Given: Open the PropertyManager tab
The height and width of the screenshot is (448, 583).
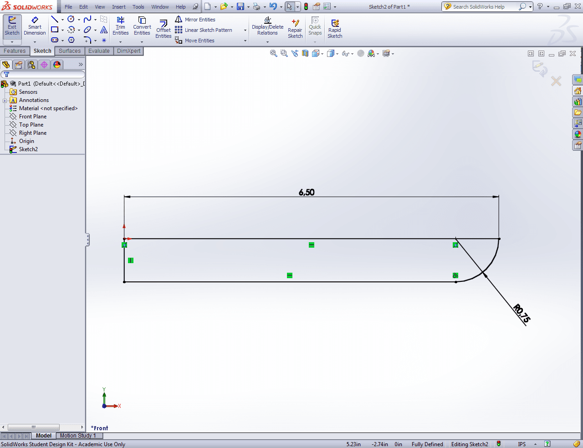Looking at the screenshot, I should click(19, 65).
